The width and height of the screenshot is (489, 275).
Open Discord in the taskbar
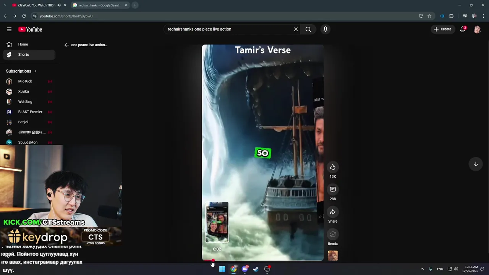(245, 269)
